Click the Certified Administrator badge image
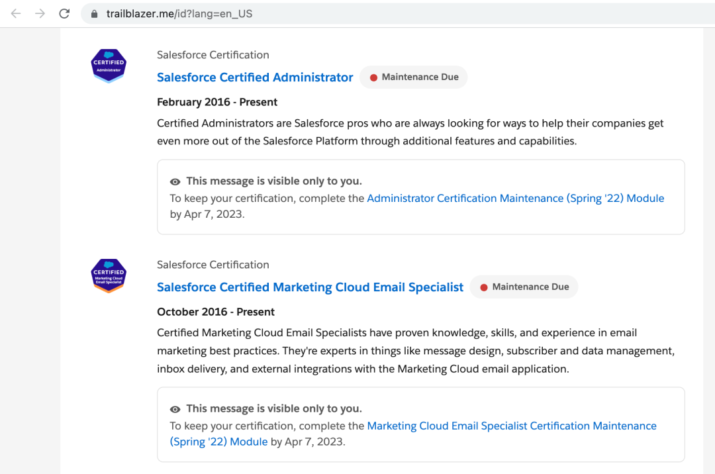715x474 pixels. pyautogui.click(x=109, y=66)
